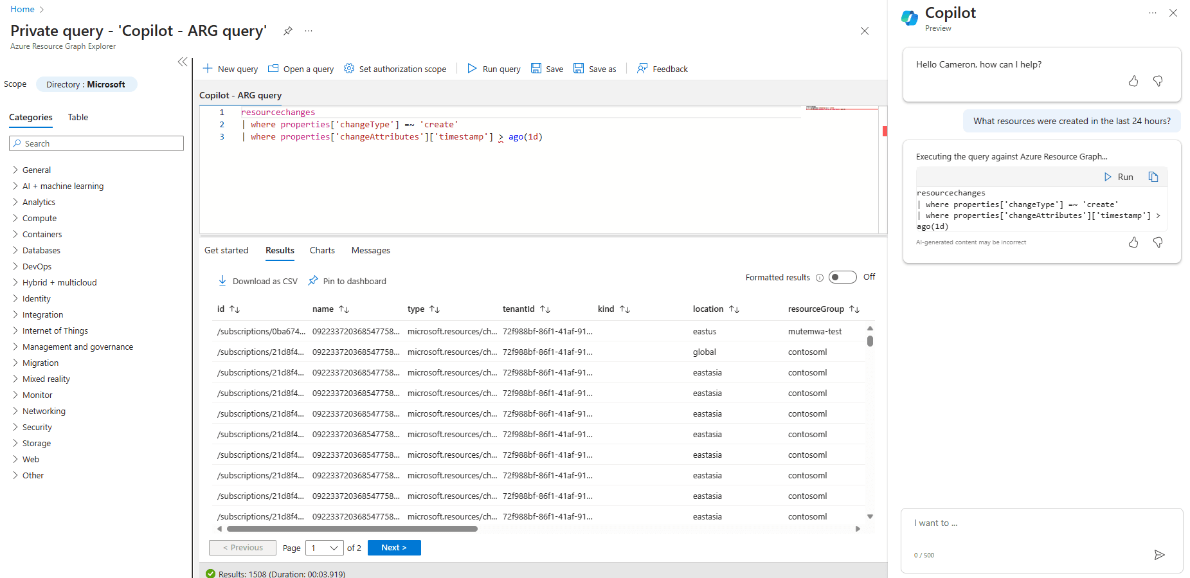Open the Feedback option
The height and width of the screenshot is (578, 1190).
point(662,69)
